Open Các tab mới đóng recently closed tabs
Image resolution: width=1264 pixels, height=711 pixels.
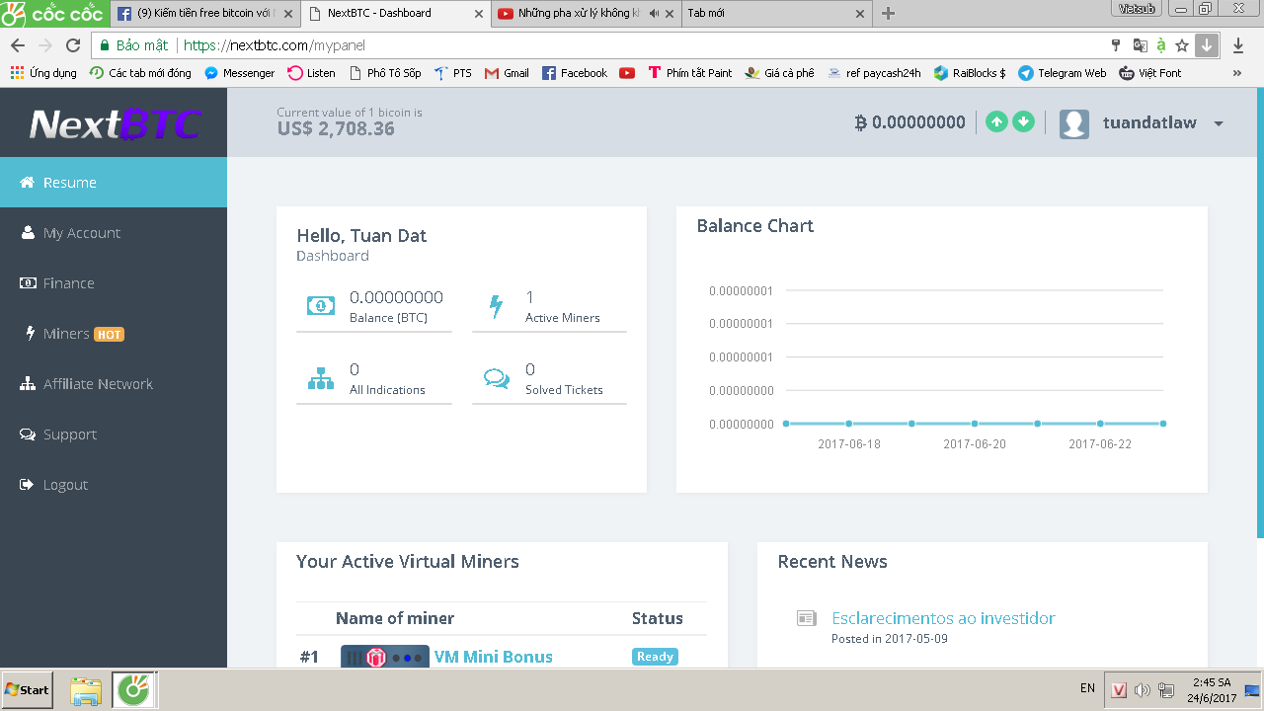tap(140, 73)
